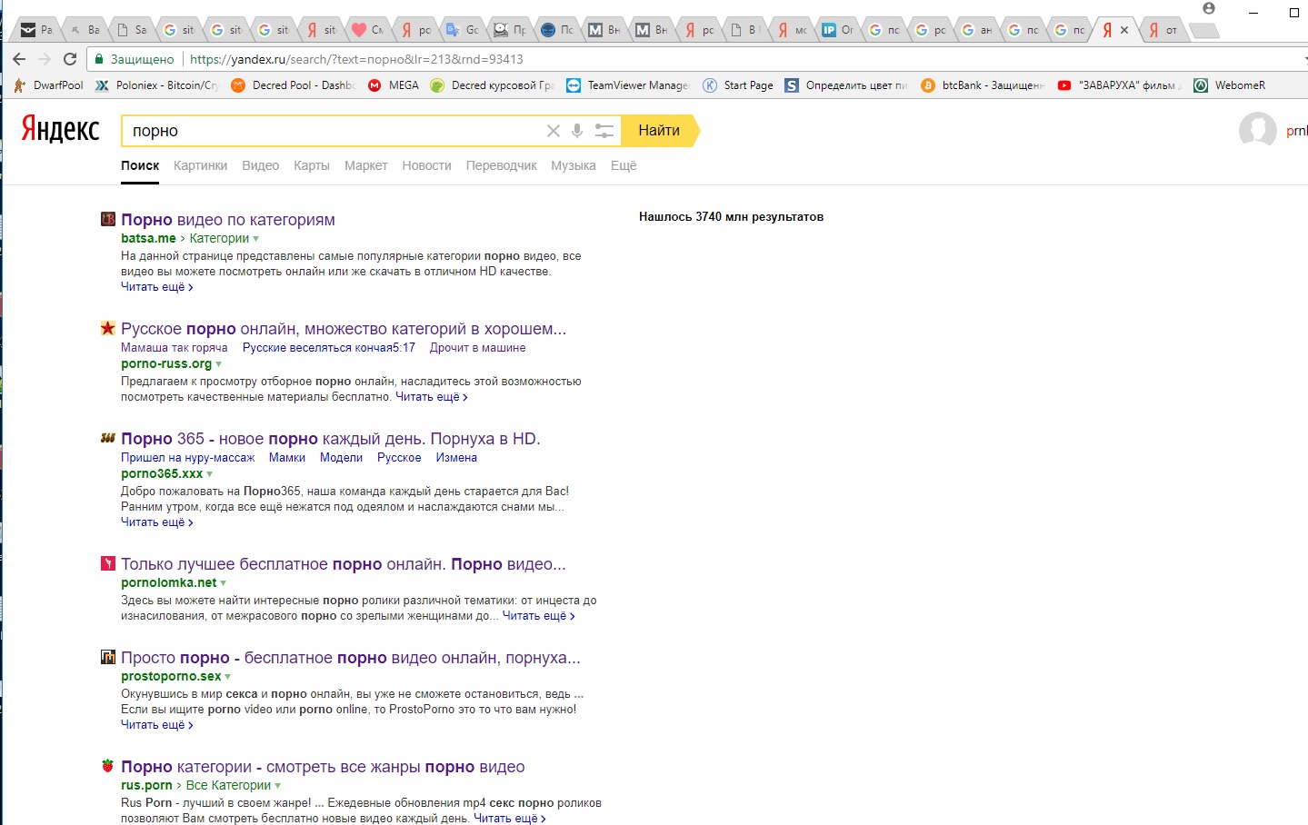Switch to the Карты tab
Screen dimensions: 1308x825
pyautogui.click(x=311, y=165)
